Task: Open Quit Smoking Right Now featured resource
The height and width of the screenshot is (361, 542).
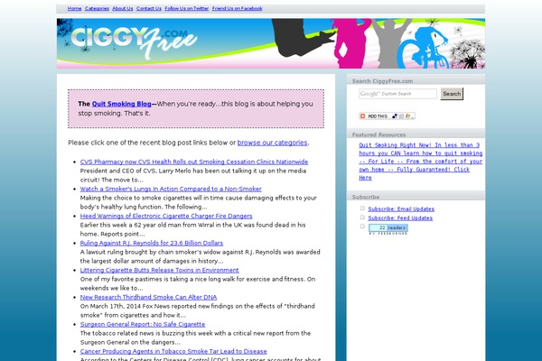Action: [x=420, y=162]
